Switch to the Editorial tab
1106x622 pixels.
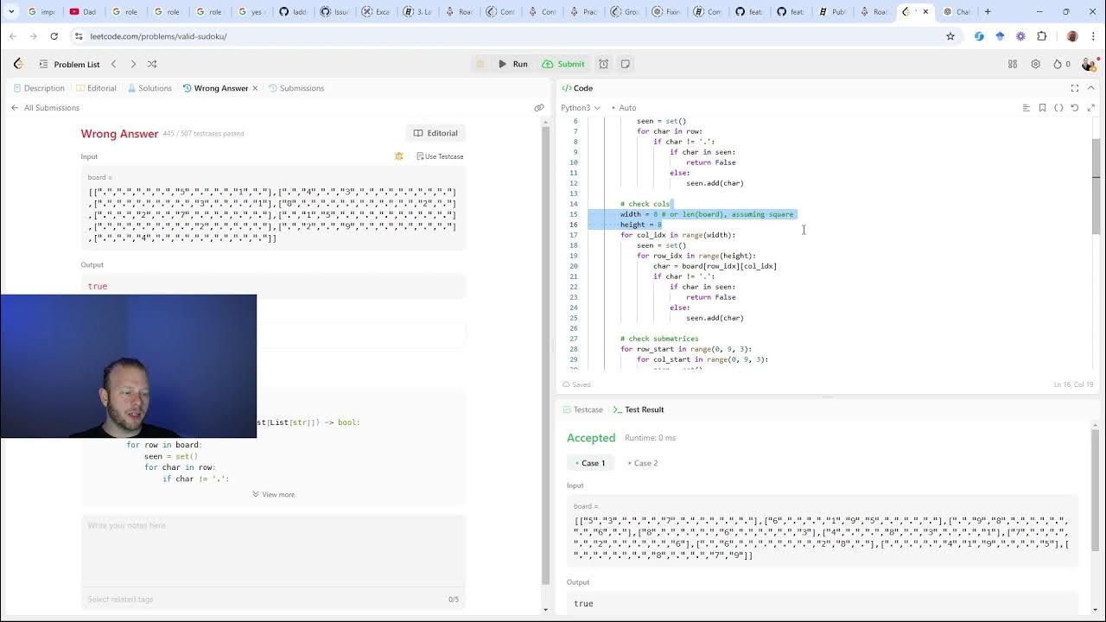pos(96,88)
